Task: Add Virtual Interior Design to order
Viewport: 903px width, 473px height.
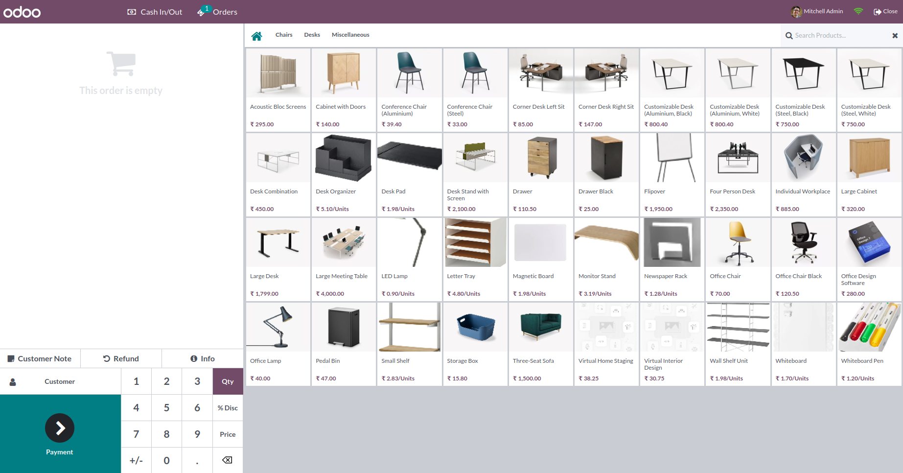Action: coord(672,344)
